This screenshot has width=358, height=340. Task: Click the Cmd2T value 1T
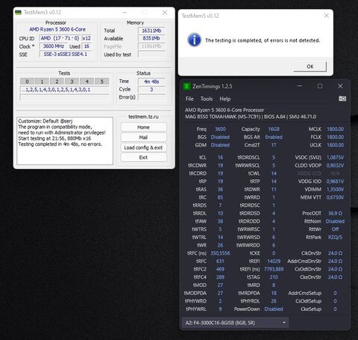coord(274,145)
